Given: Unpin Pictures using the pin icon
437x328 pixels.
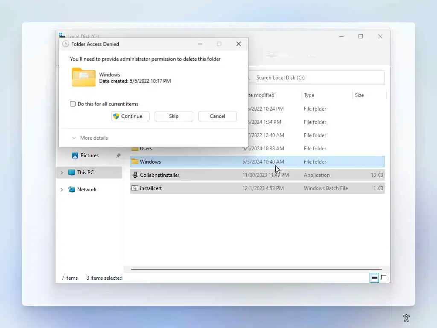Looking at the screenshot, I should coord(119,155).
